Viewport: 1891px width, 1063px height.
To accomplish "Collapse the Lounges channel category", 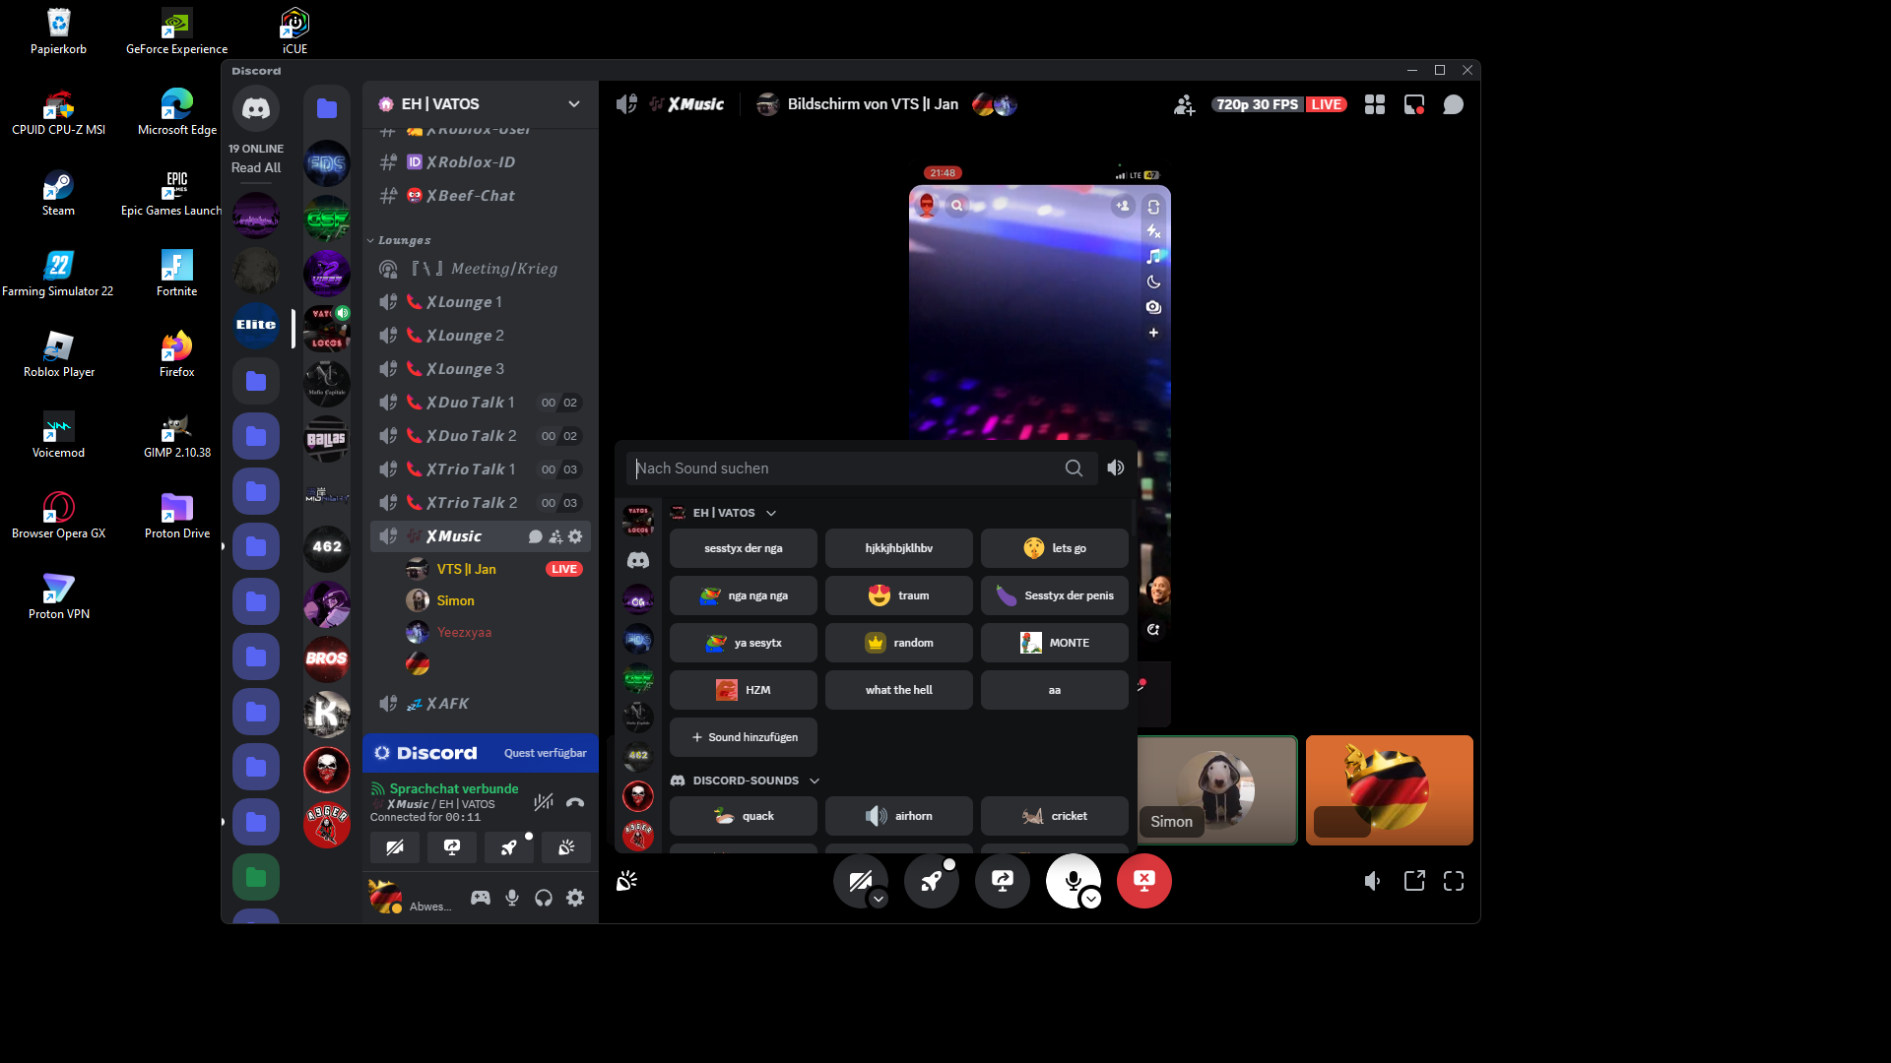I will coord(404,240).
